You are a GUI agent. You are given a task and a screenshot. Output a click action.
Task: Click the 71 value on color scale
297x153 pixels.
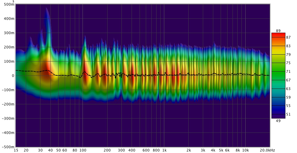click(288, 72)
